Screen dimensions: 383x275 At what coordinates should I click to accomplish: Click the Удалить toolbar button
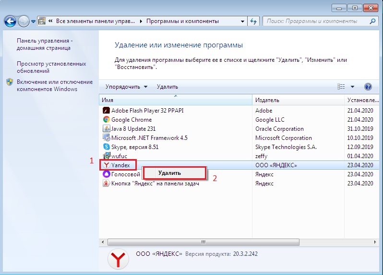coord(168,87)
